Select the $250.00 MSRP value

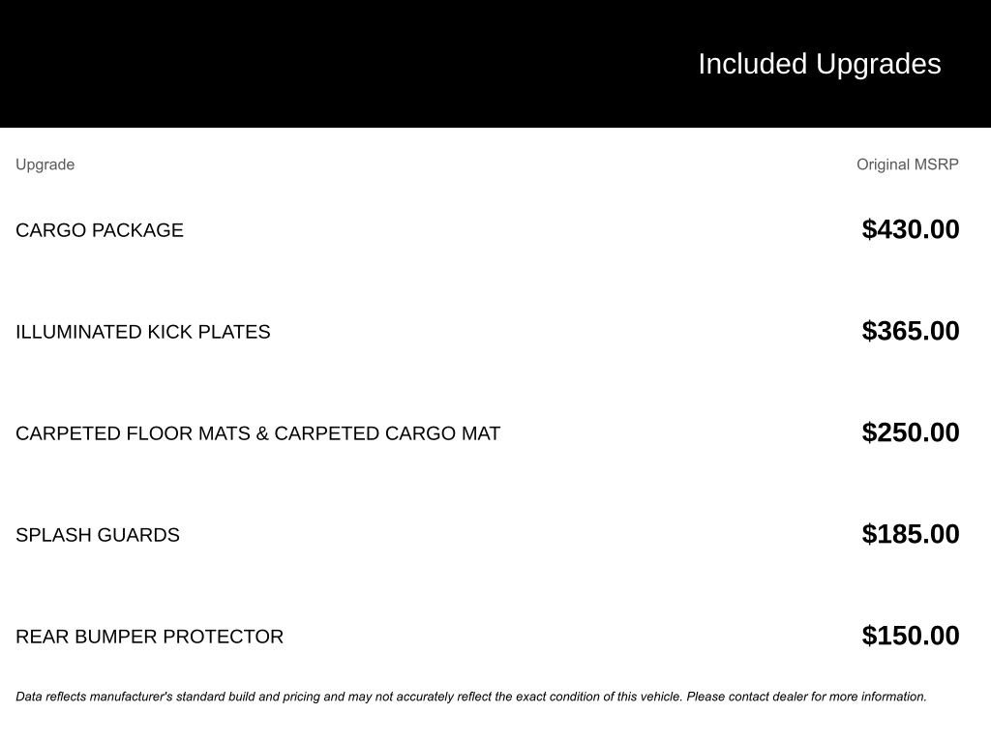tap(911, 432)
